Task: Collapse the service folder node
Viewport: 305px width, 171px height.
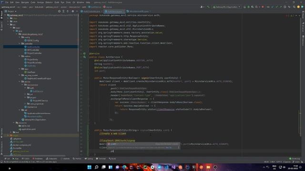Action: (x=20, y=82)
